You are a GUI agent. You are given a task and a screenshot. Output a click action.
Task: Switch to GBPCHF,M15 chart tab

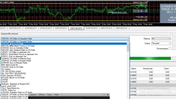pos(106,28)
